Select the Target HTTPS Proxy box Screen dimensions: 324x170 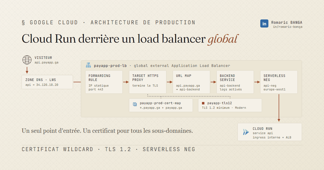click(x=148, y=82)
